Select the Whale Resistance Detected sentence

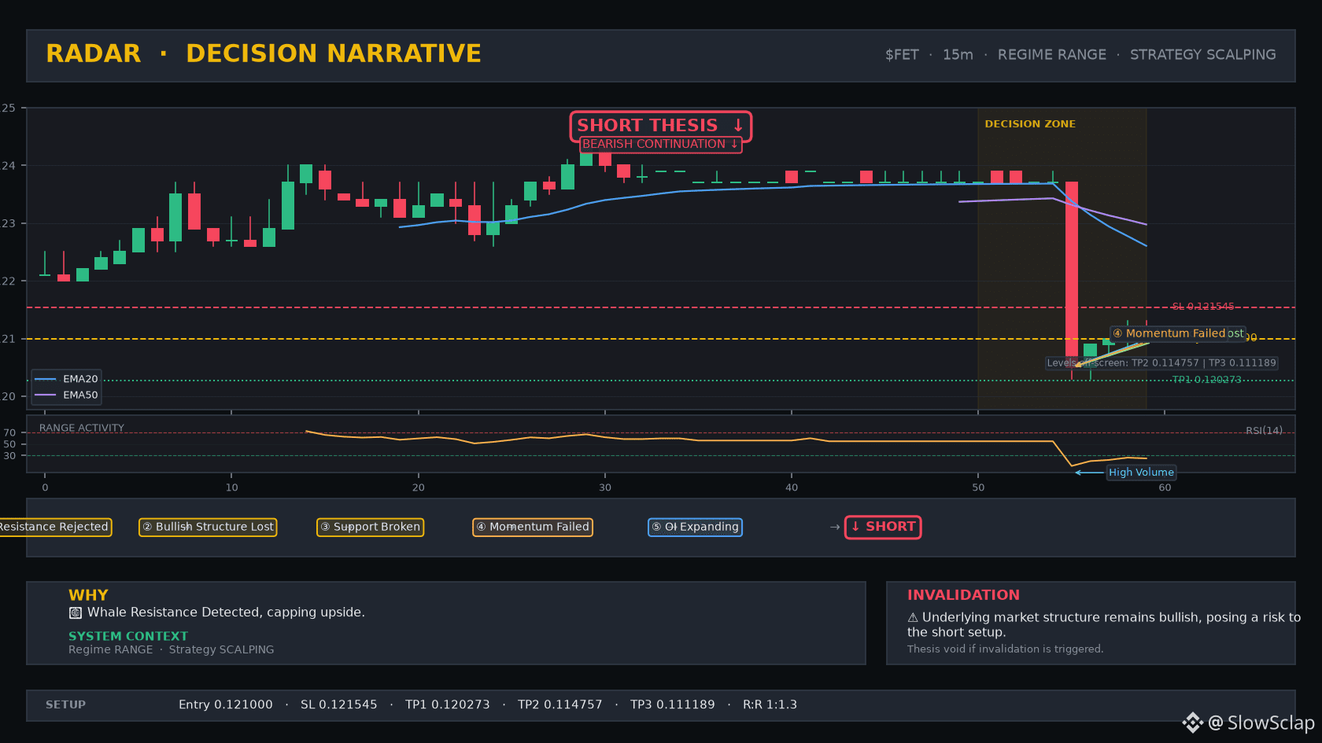226,612
